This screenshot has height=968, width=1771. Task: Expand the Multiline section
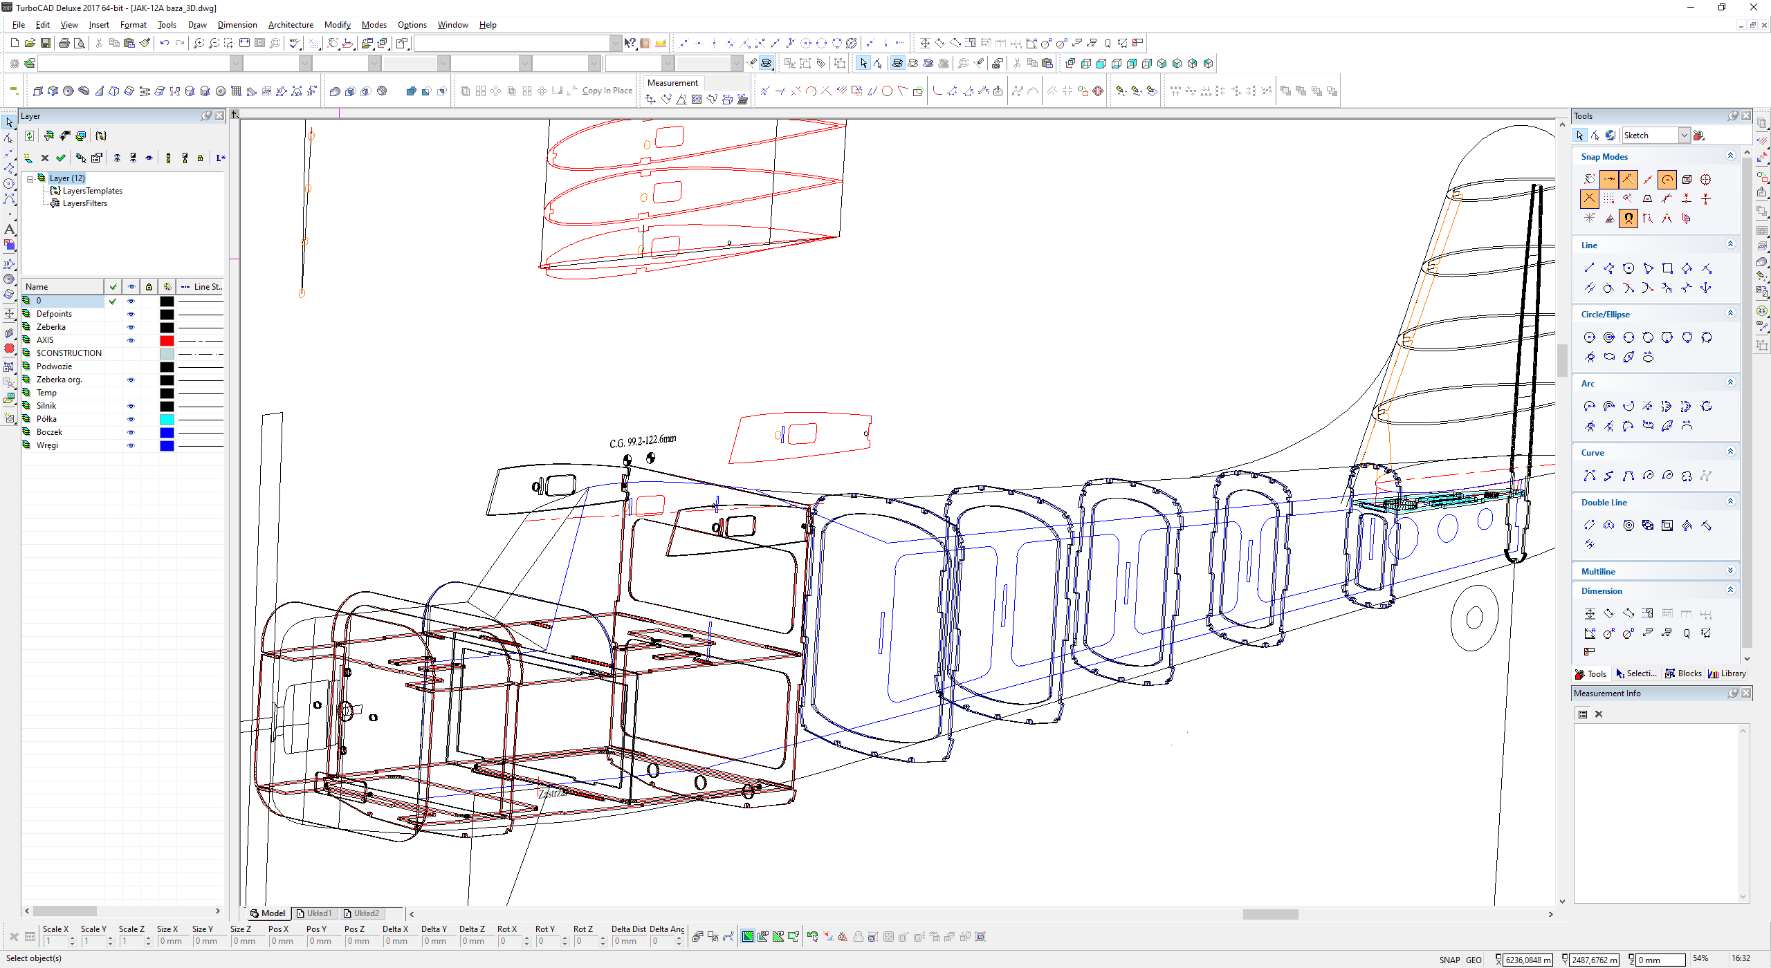pos(1730,571)
